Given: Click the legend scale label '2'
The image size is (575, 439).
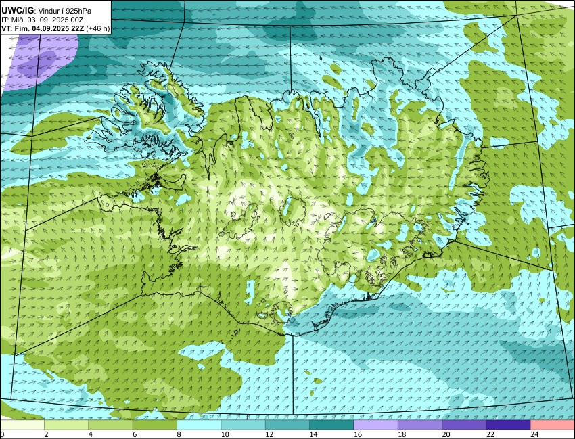Looking at the screenshot, I should click(46, 434).
